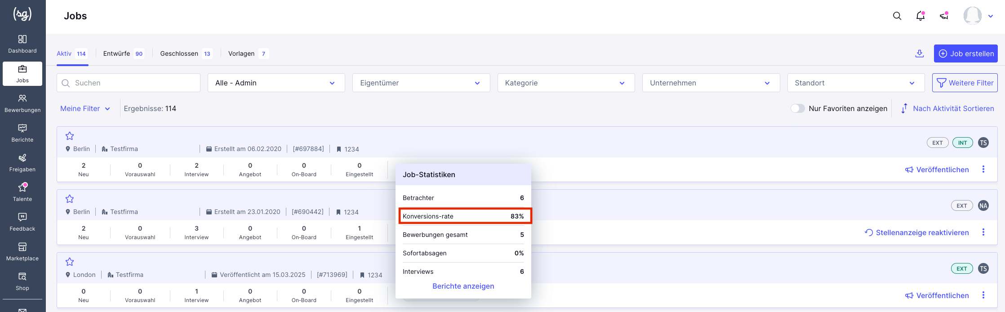Favorite the London job star
Viewport: 1005px width, 312px height.
(x=70, y=262)
